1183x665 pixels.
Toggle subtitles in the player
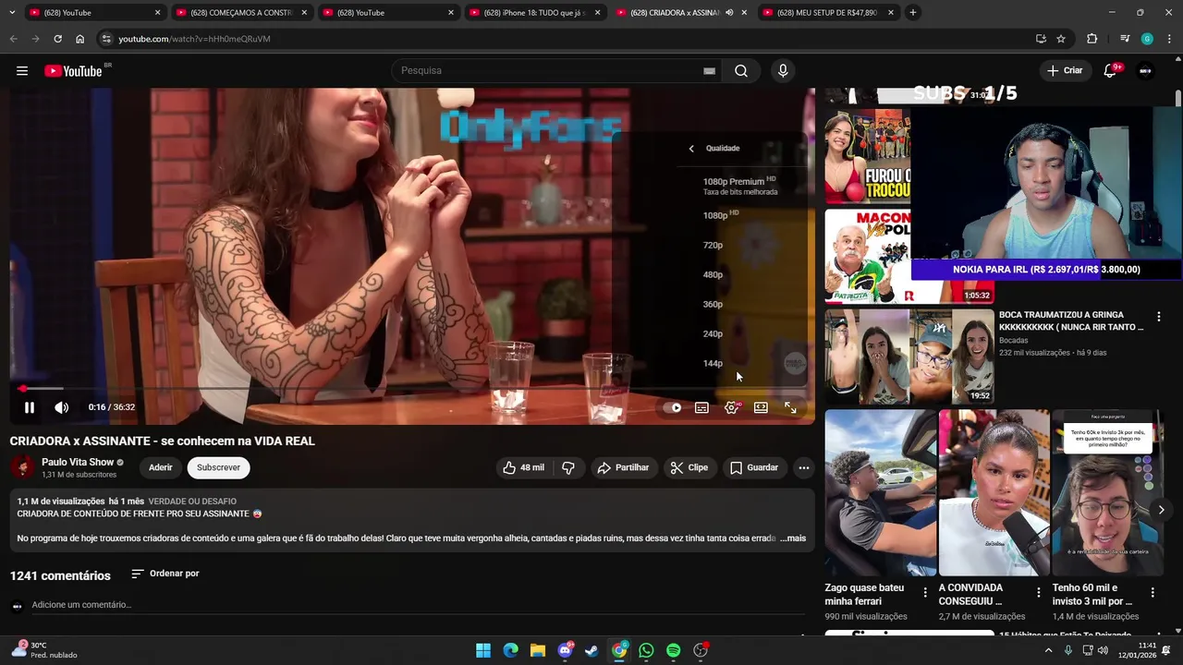pyautogui.click(x=701, y=407)
